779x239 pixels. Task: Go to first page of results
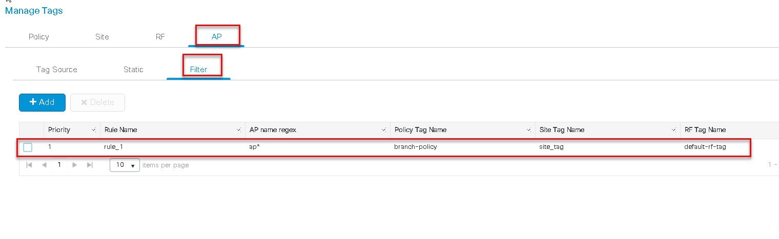(29, 165)
